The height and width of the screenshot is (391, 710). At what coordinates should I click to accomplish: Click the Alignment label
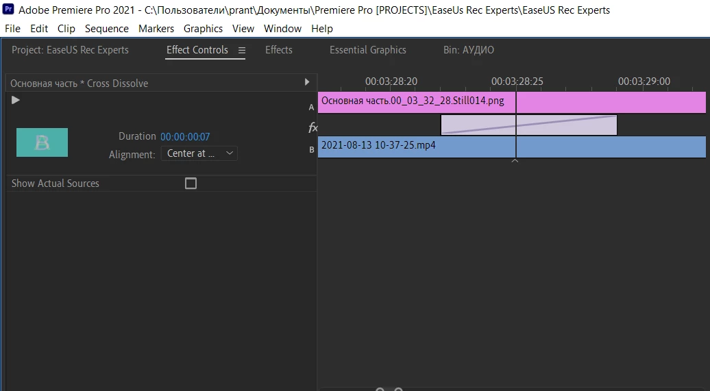pyautogui.click(x=132, y=154)
